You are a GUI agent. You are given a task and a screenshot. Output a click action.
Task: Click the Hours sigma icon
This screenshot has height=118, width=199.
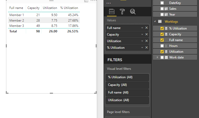click(166, 46)
